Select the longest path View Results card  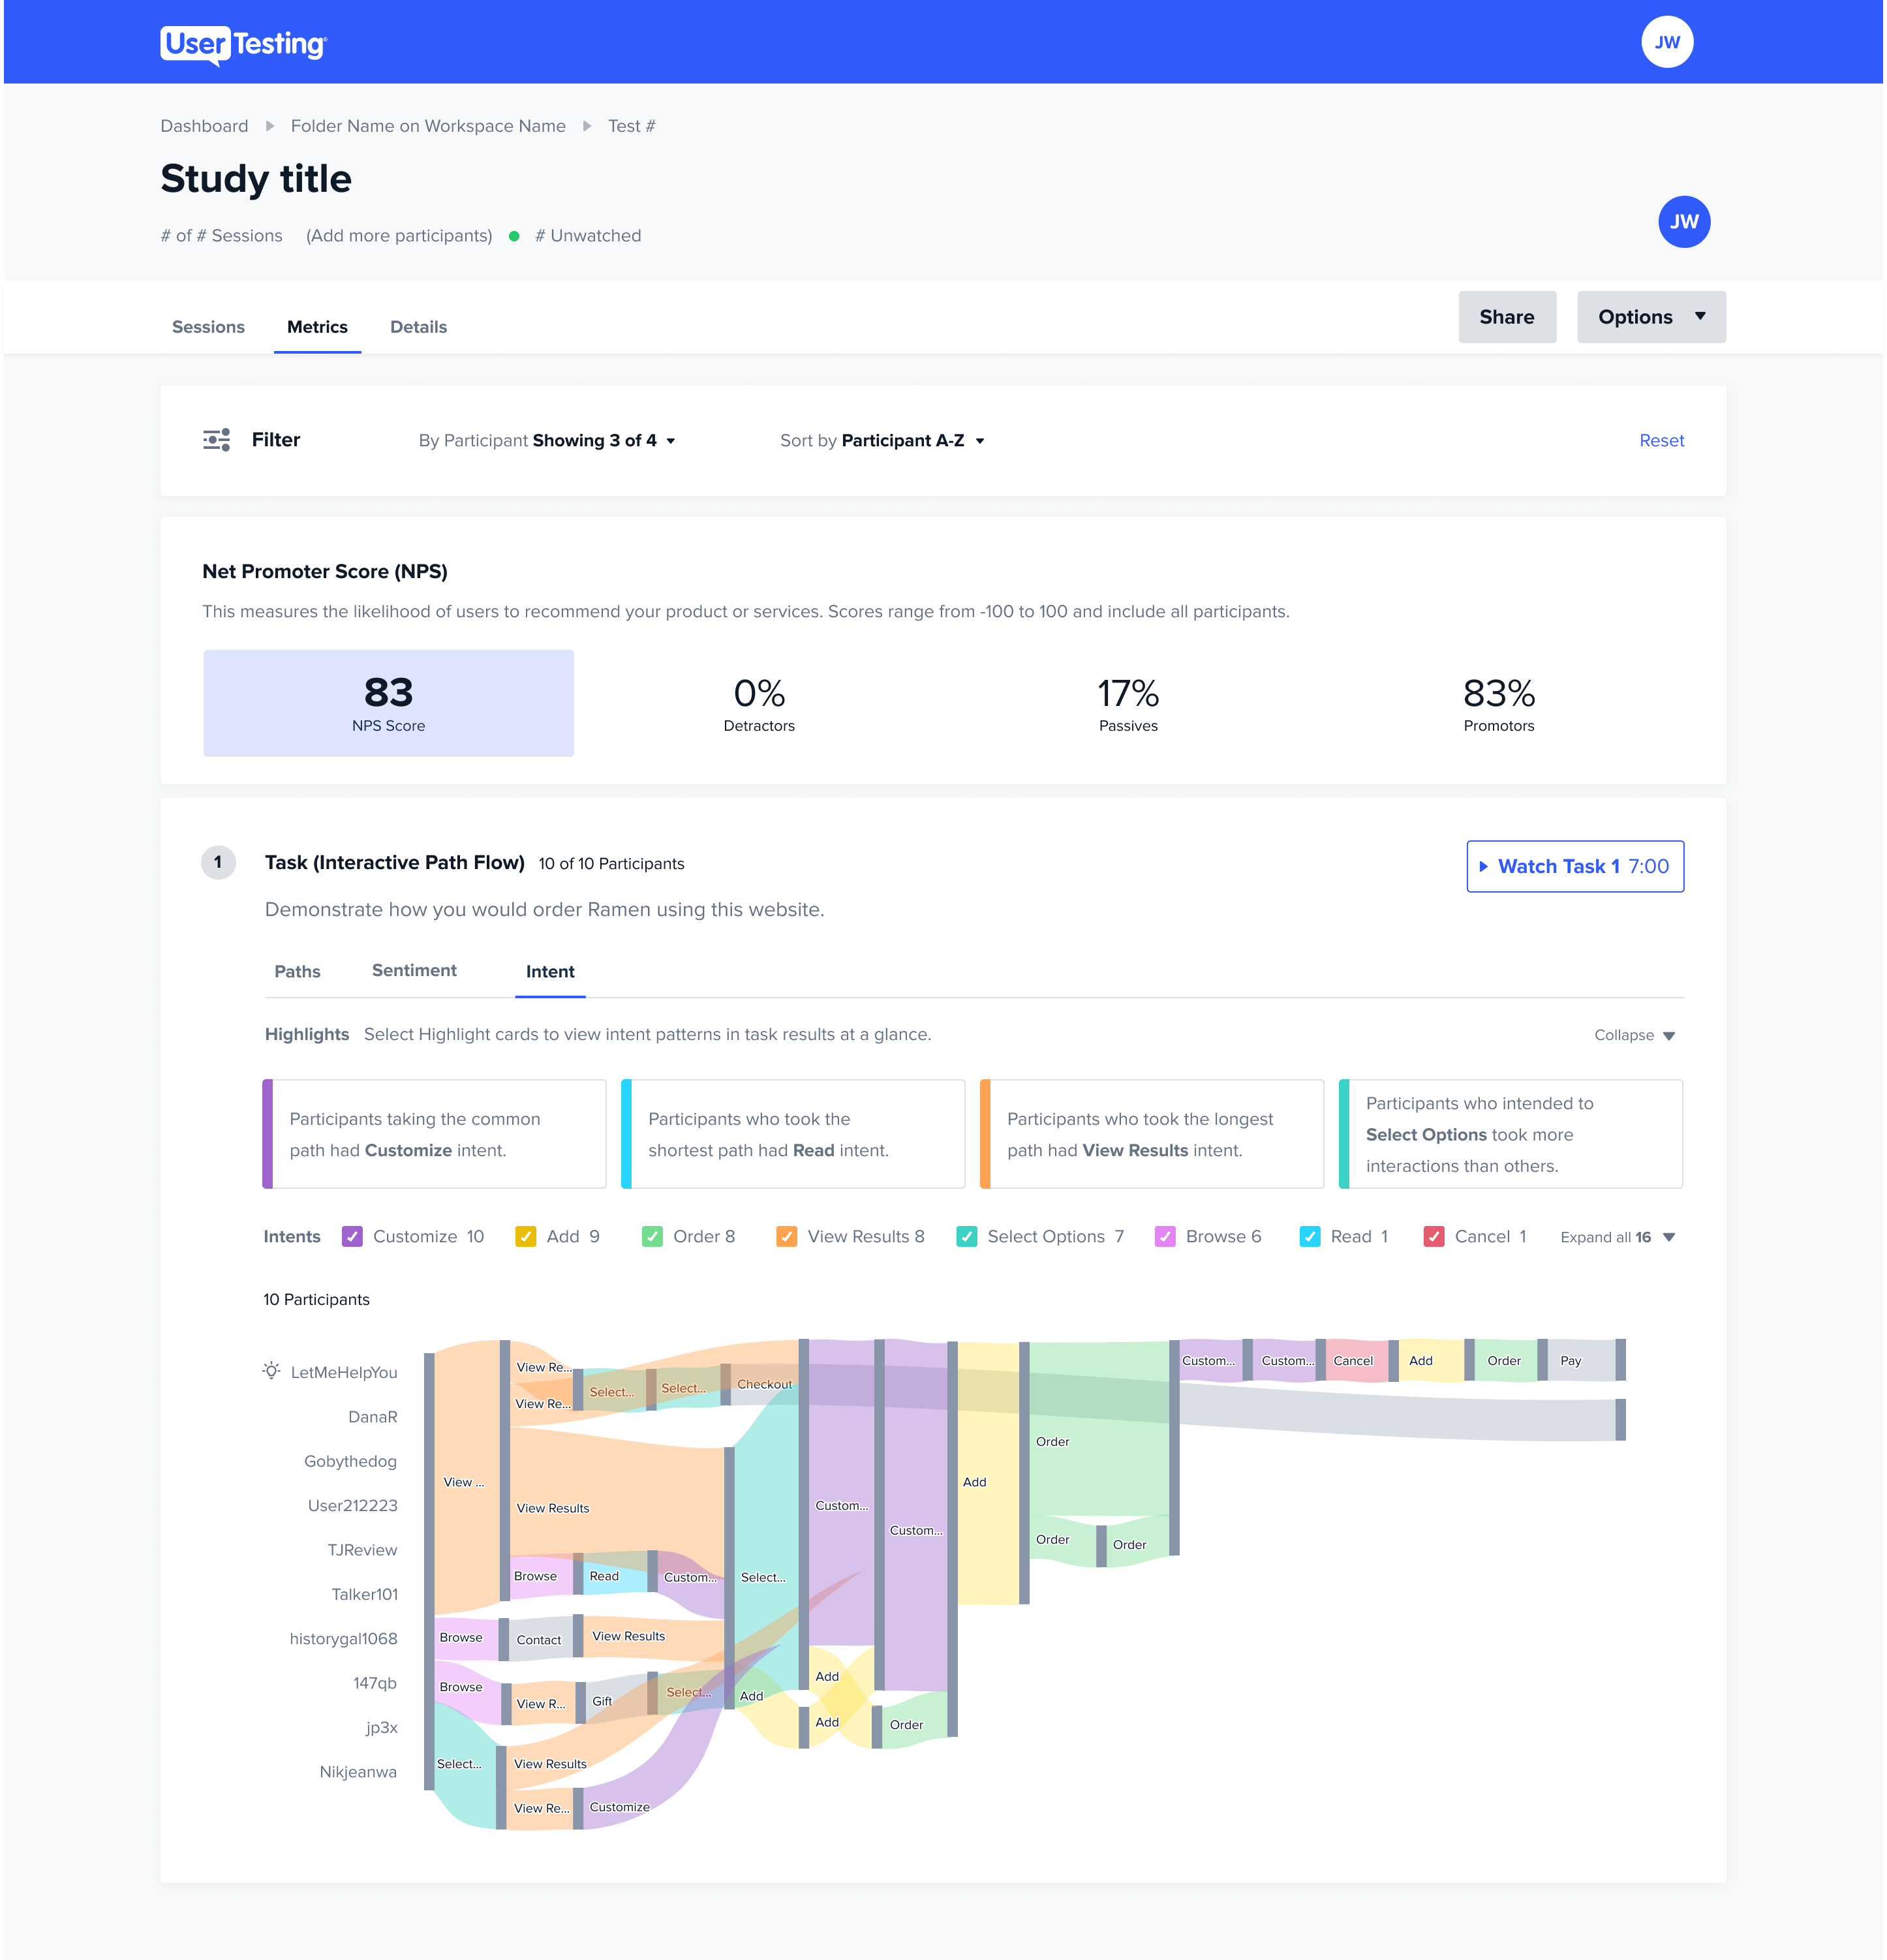pos(1152,1134)
